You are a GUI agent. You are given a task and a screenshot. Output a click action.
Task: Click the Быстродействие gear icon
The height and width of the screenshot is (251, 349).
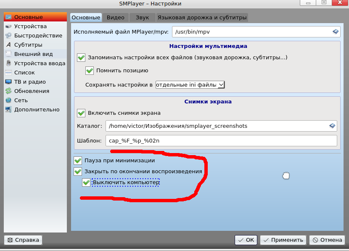point(8,36)
